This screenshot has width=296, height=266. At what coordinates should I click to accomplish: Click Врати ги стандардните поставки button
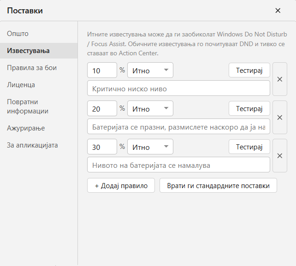coord(218,185)
